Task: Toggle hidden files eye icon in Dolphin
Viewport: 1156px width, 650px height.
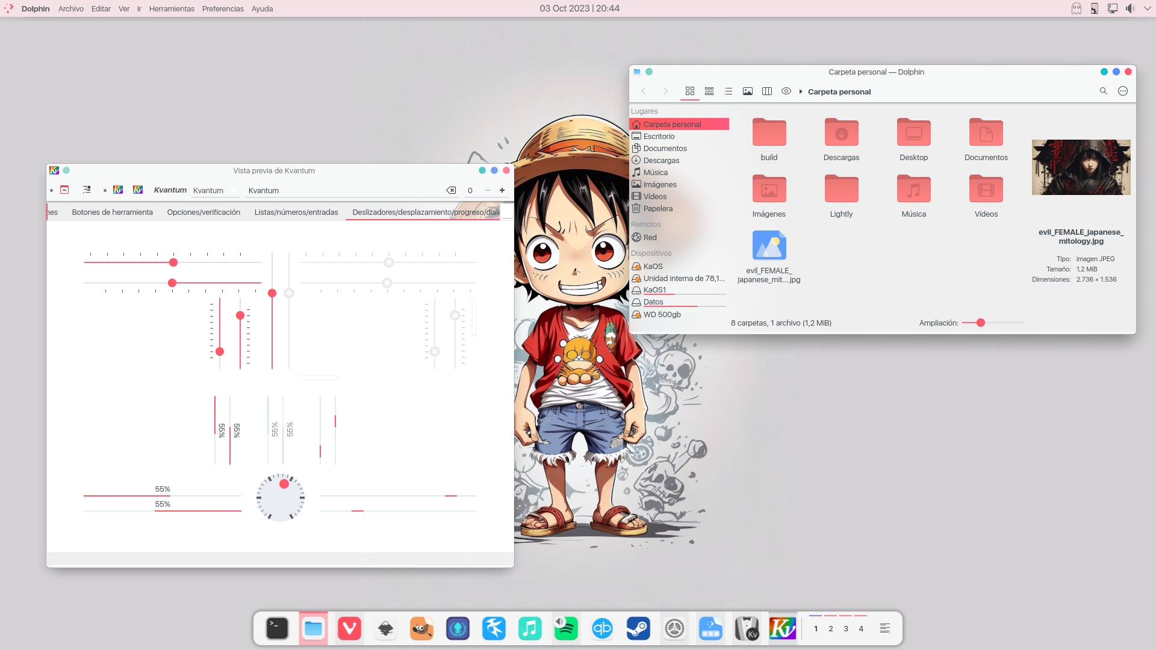Action: pyautogui.click(x=786, y=91)
